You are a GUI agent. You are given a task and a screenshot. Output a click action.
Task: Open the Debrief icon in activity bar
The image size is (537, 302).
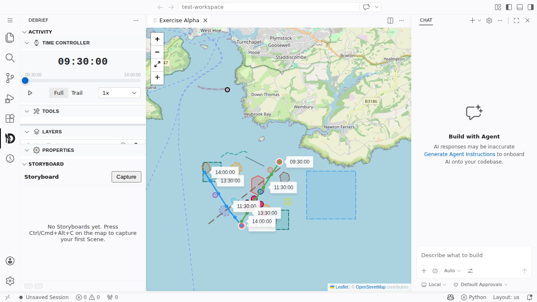pyautogui.click(x=10, y=138)
